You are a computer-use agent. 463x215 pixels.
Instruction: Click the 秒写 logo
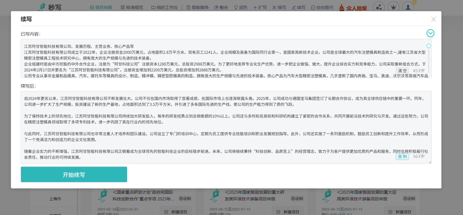click(50, 7)
